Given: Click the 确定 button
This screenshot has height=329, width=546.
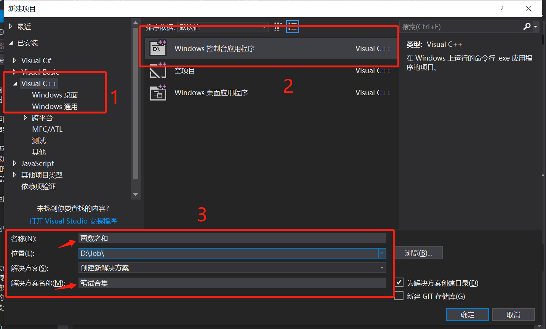Looking at the screenshot, I should point(467,315).
